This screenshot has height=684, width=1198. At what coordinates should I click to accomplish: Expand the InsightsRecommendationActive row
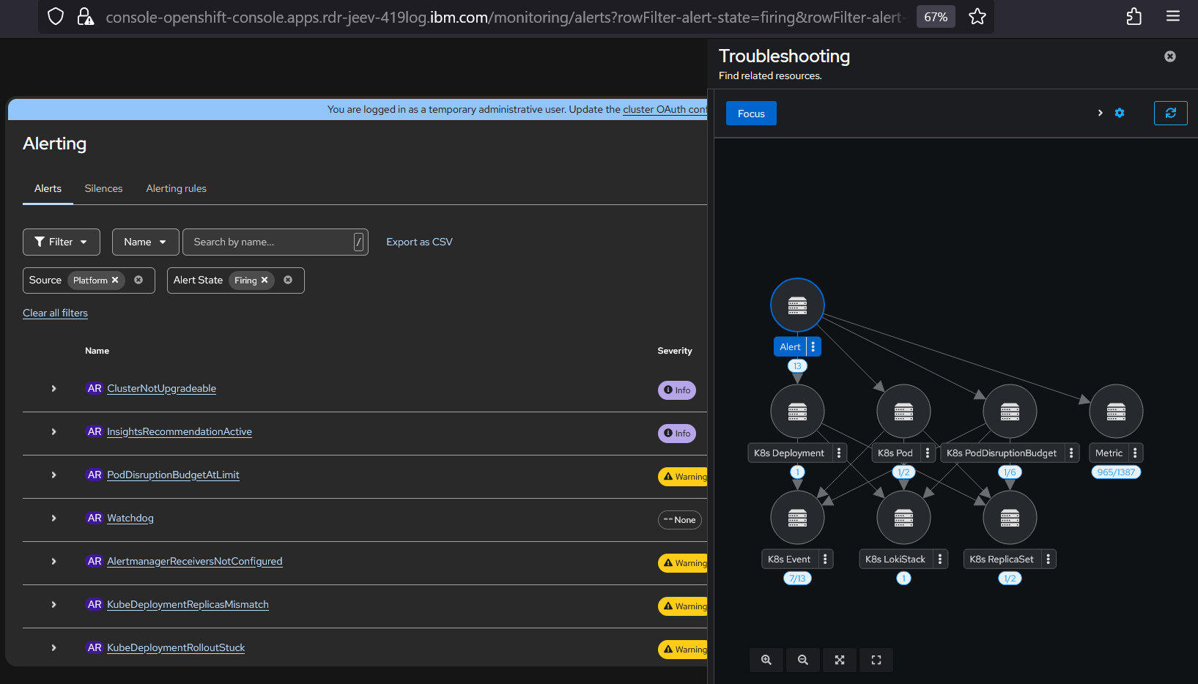click(x=53, y=431)
